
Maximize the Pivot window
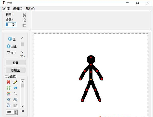137,3
